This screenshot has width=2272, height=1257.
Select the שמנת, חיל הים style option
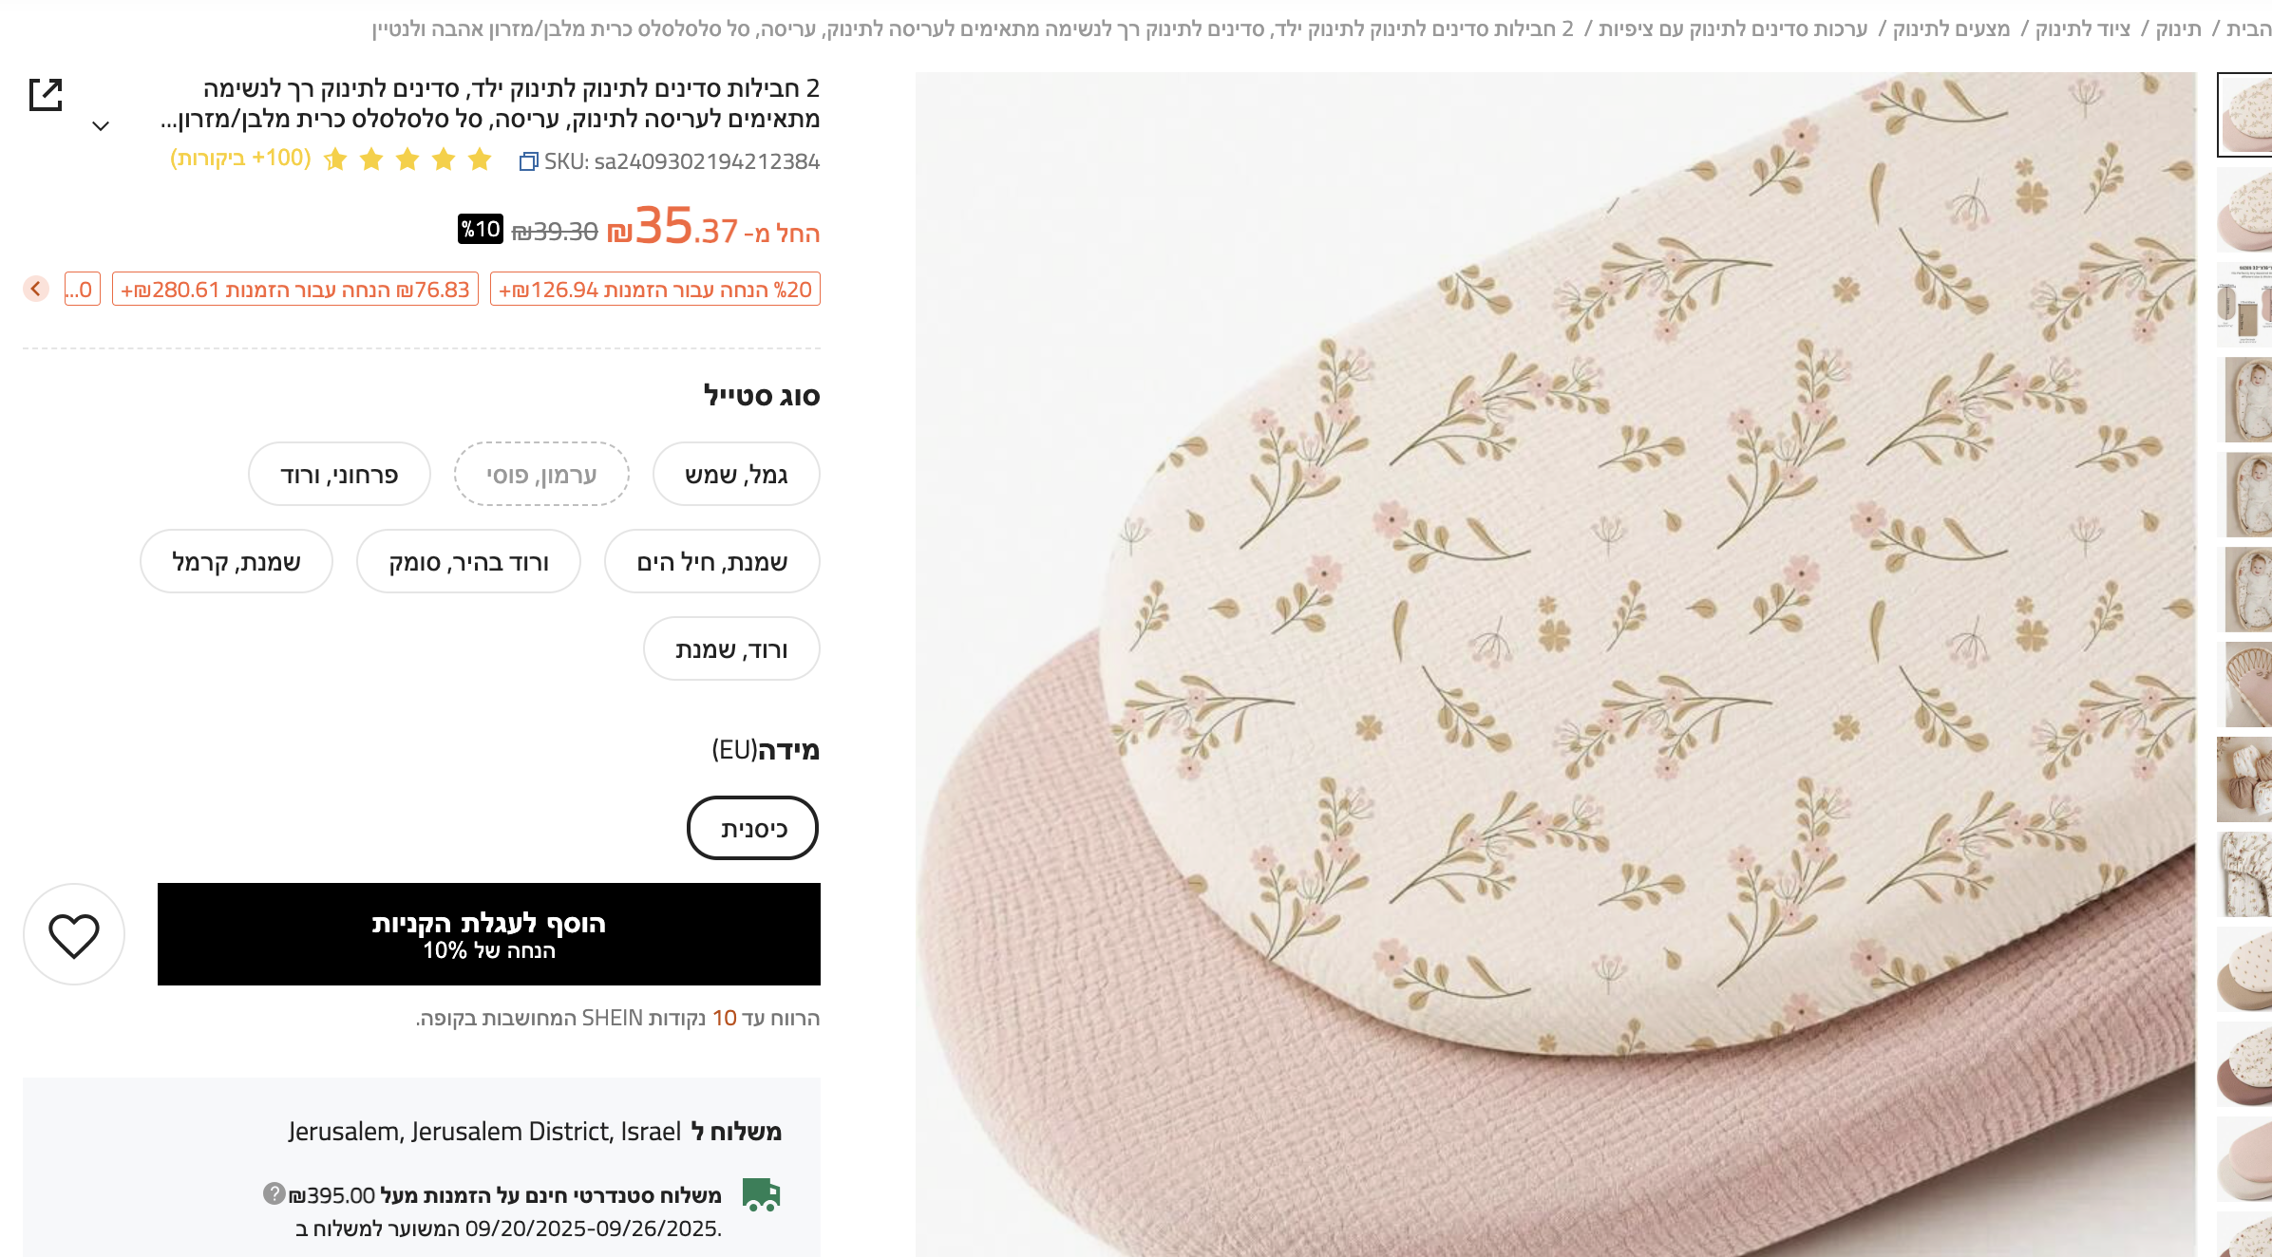711,562
